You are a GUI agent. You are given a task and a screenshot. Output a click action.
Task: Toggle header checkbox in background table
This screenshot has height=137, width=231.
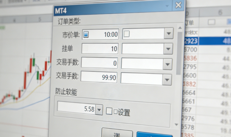(x=211, y=22)
